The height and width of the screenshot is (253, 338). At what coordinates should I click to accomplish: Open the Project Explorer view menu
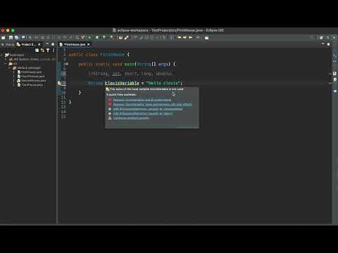(x=54, y=51)
